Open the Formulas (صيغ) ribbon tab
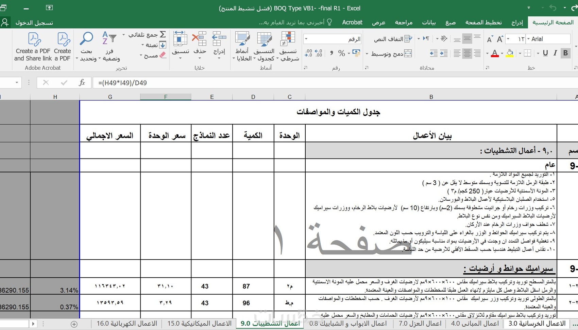The width and height of the screenshot is (578, 330). (451, 22)
